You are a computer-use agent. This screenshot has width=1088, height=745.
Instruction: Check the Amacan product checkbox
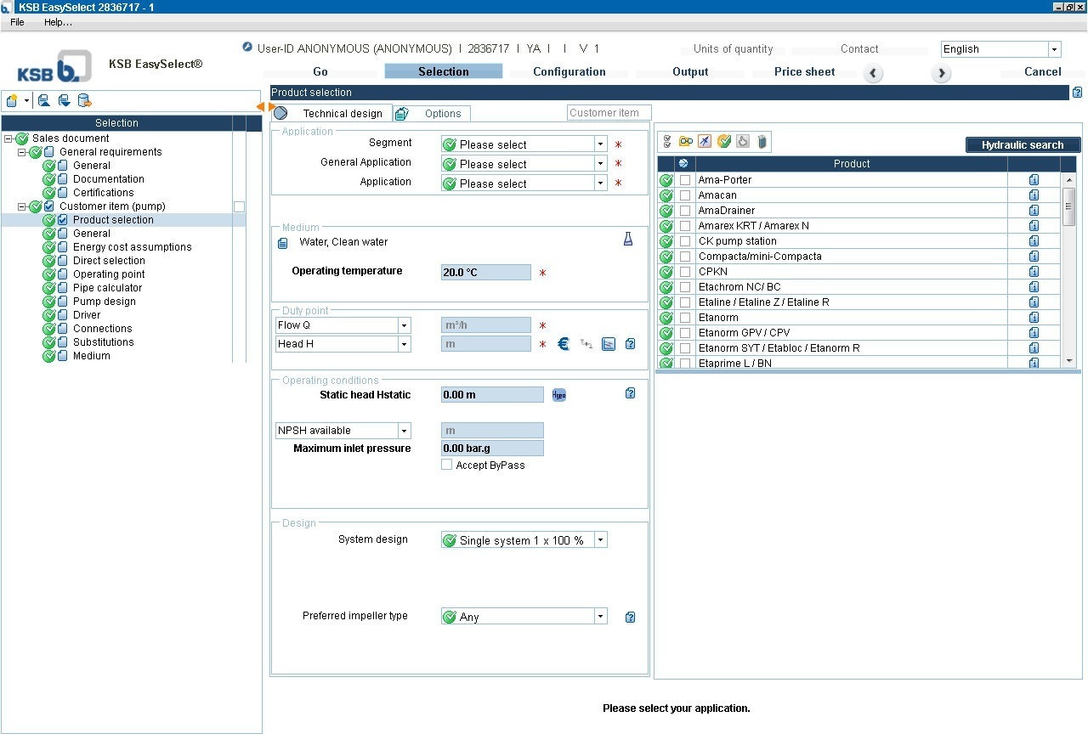[x=685, y=195]
